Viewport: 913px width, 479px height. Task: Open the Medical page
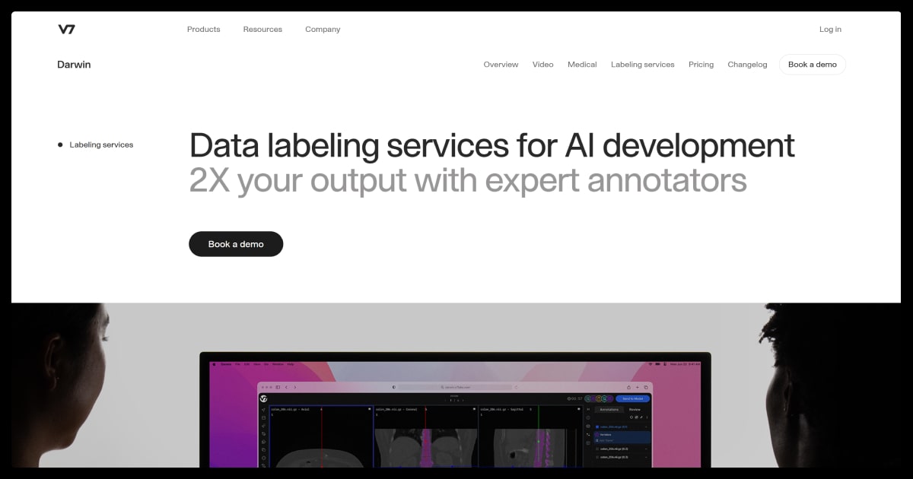pos(582,65)
